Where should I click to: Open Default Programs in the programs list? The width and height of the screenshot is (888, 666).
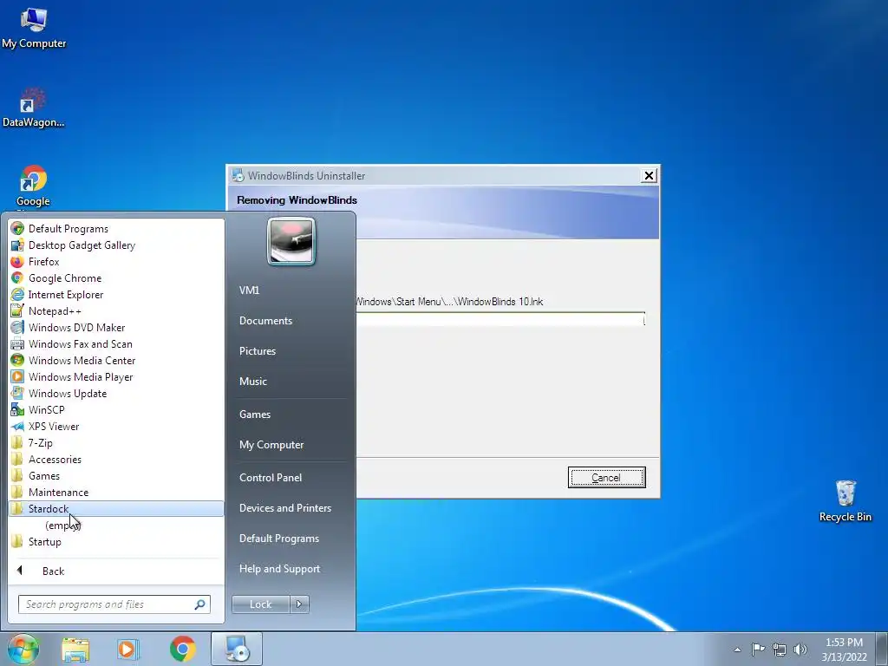click(116, 229)
